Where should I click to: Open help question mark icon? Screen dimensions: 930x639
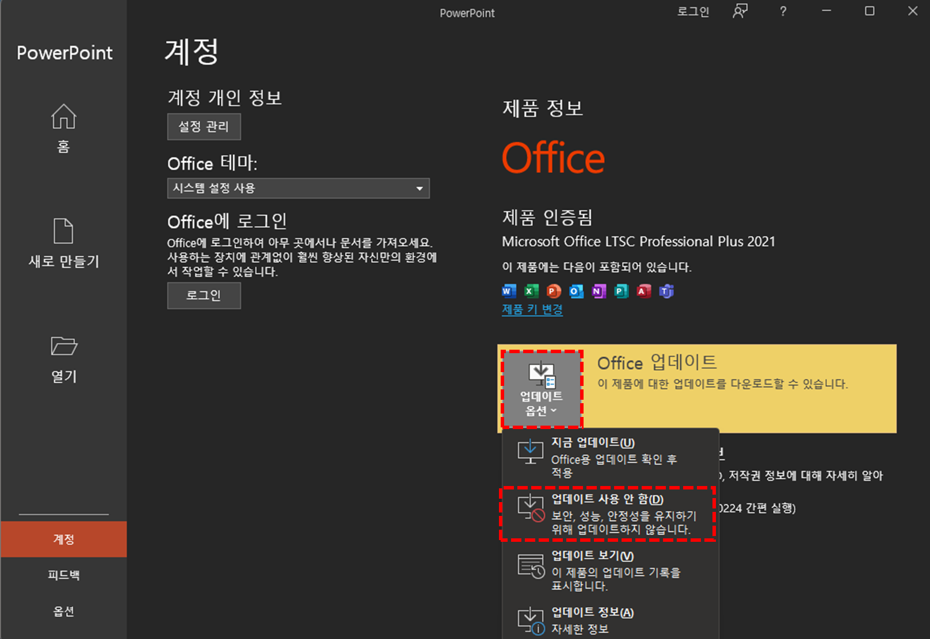[x=783, y=12]
